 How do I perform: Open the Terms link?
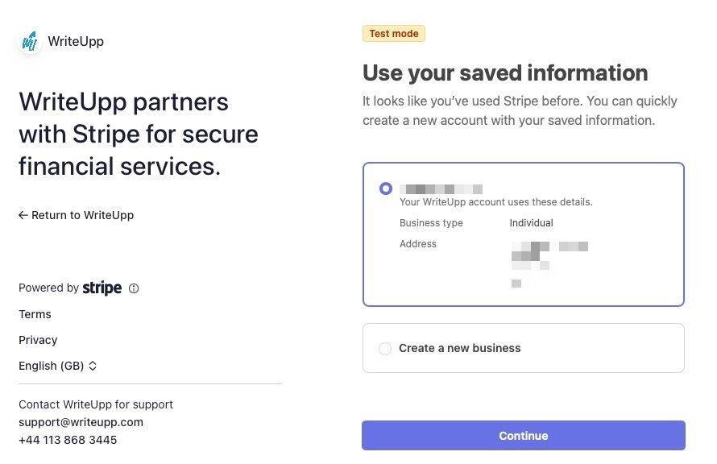pyautogui.click(x=35, y=314)
